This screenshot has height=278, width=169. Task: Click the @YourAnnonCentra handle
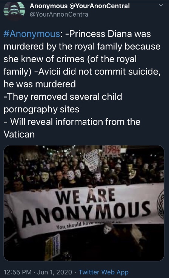pyautogui.click(x=59, y=14)
